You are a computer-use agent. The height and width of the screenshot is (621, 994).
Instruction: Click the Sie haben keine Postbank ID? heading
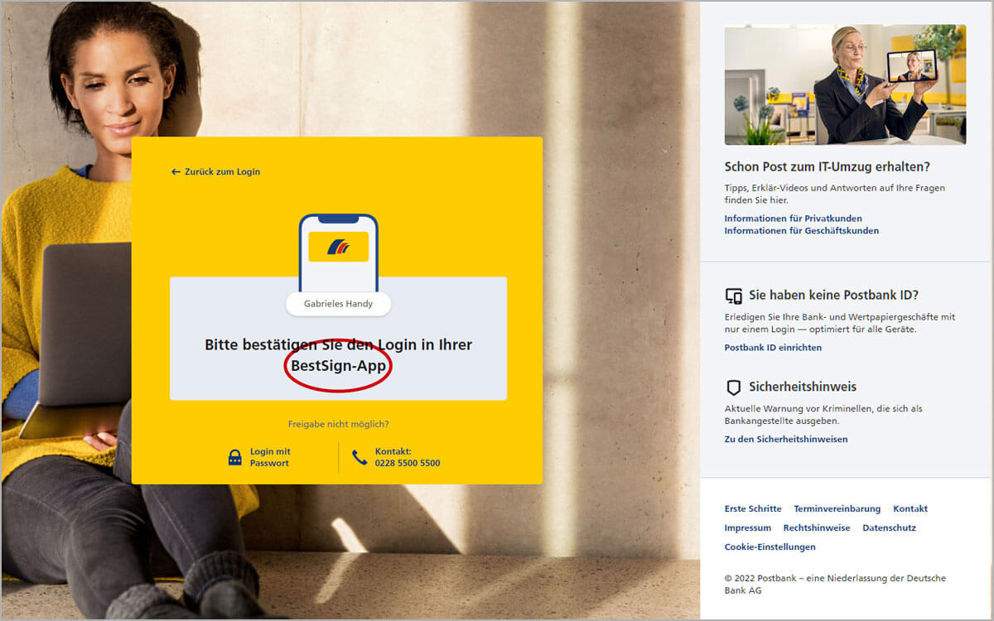click(833, 296)
